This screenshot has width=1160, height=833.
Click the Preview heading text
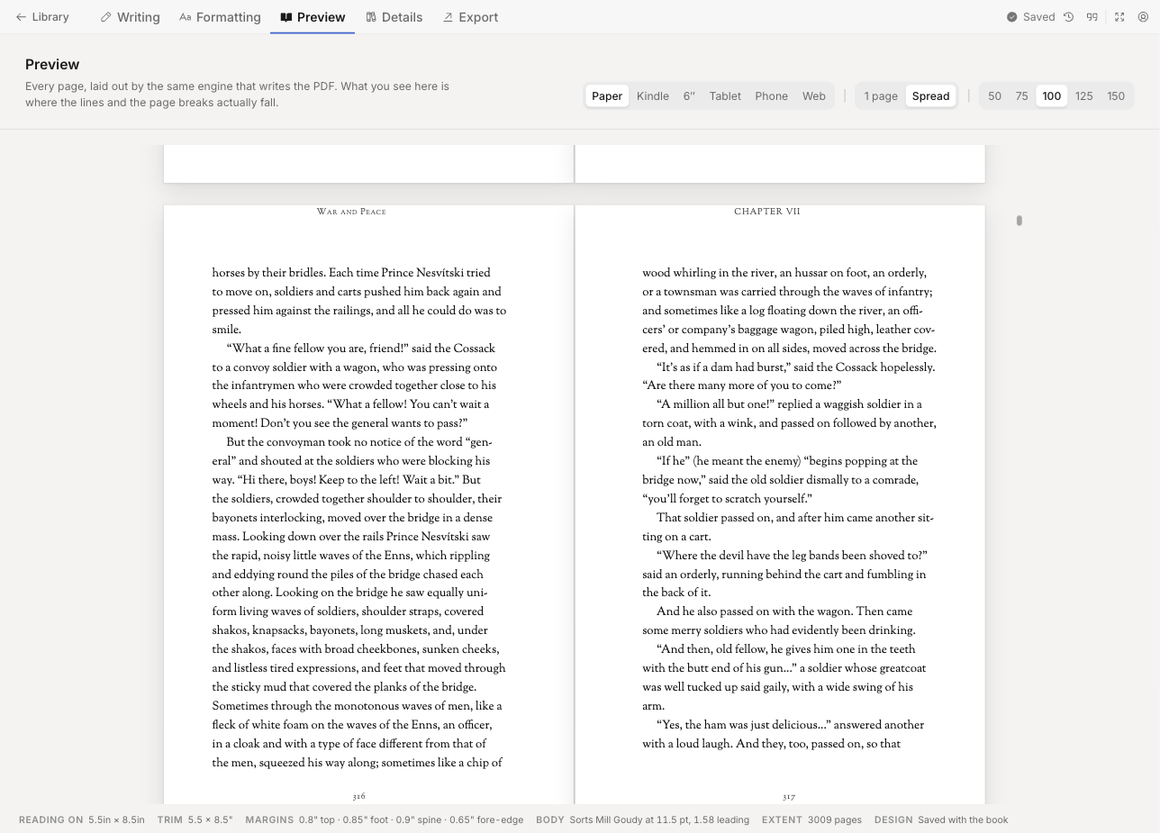click(52, 65)
